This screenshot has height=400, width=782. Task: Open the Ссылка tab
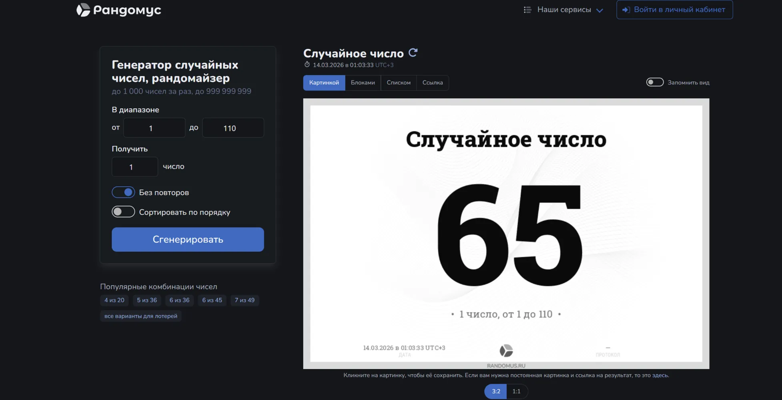point(433,82)
